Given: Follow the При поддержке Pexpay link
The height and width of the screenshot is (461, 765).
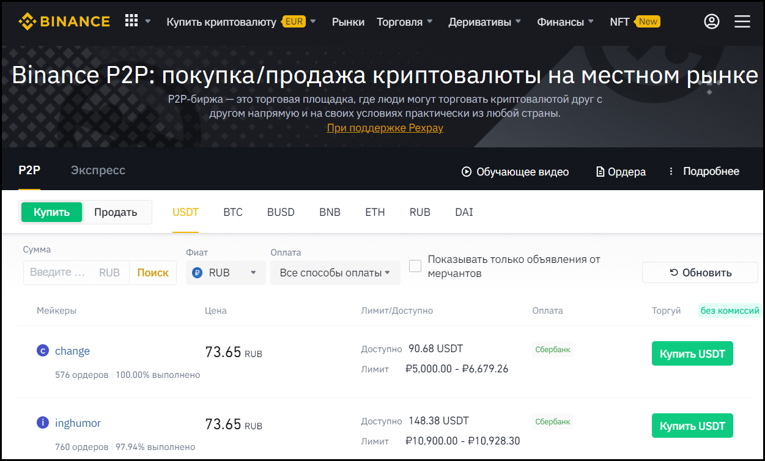Looking at the screenshot, I should tap(385, 128).
